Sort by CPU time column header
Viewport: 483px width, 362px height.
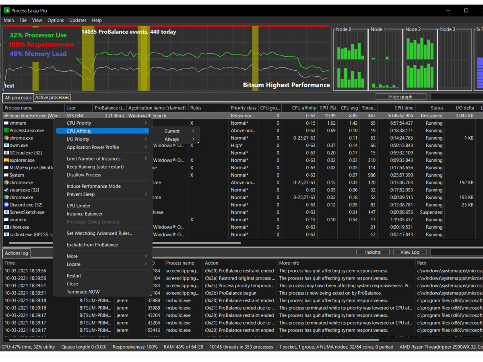397,108
